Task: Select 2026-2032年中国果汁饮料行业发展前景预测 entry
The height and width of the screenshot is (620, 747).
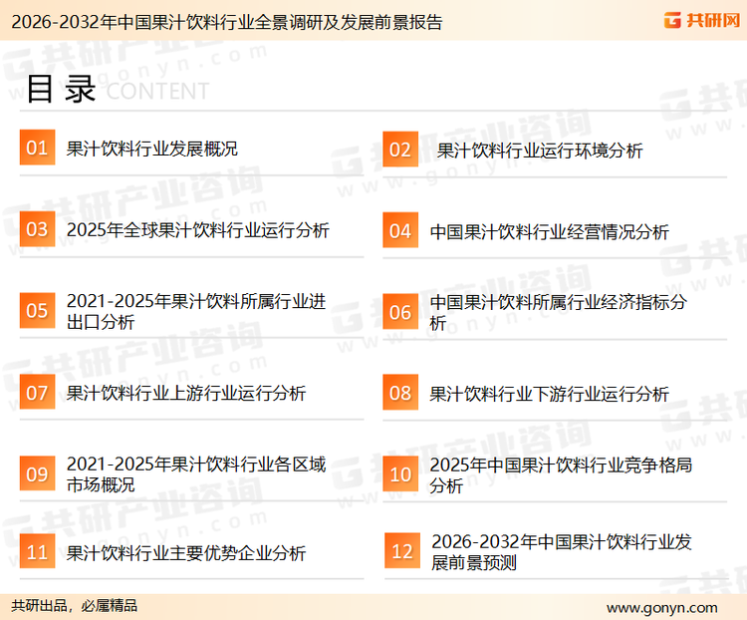Action: pos(561,552)
